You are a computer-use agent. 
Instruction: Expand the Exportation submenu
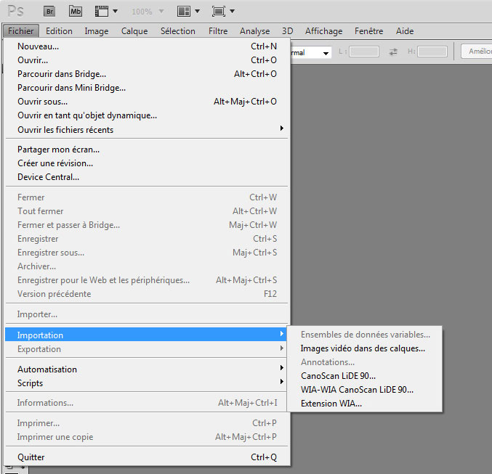coord(147,349)
